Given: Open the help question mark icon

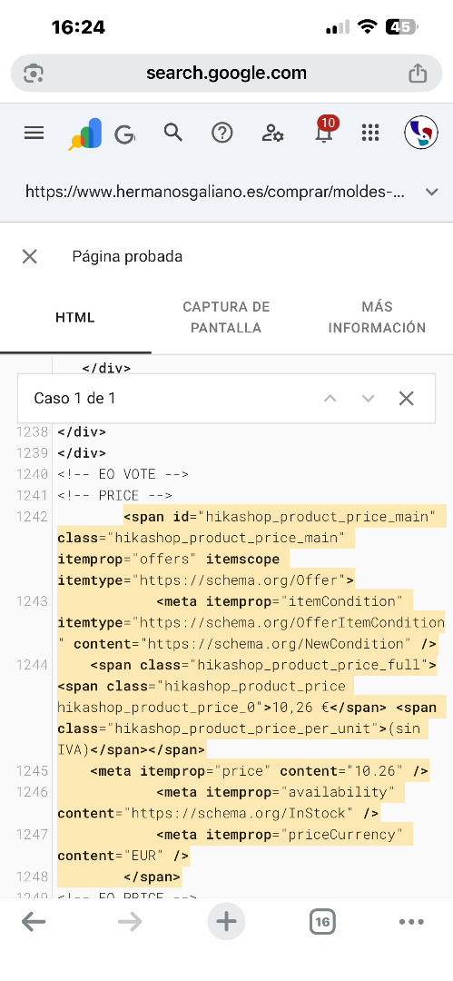Looking at the screenshot, I should pos(222,133).
